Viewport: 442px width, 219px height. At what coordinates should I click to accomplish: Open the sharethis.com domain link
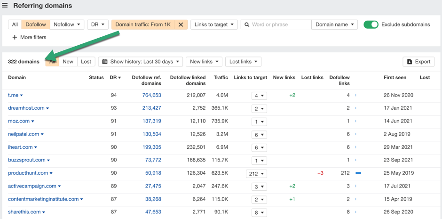[x=24, y=212]
